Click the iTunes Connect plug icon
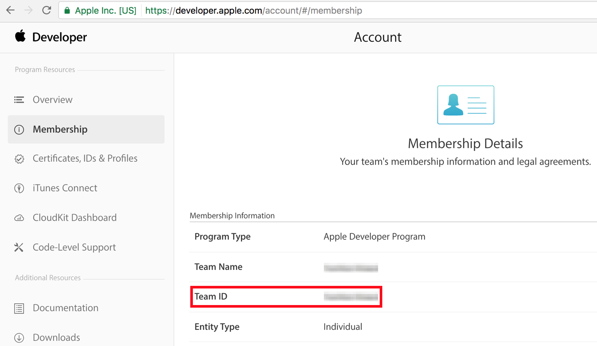The width and height of the screenshot is (597, 346). pos(19,189)
